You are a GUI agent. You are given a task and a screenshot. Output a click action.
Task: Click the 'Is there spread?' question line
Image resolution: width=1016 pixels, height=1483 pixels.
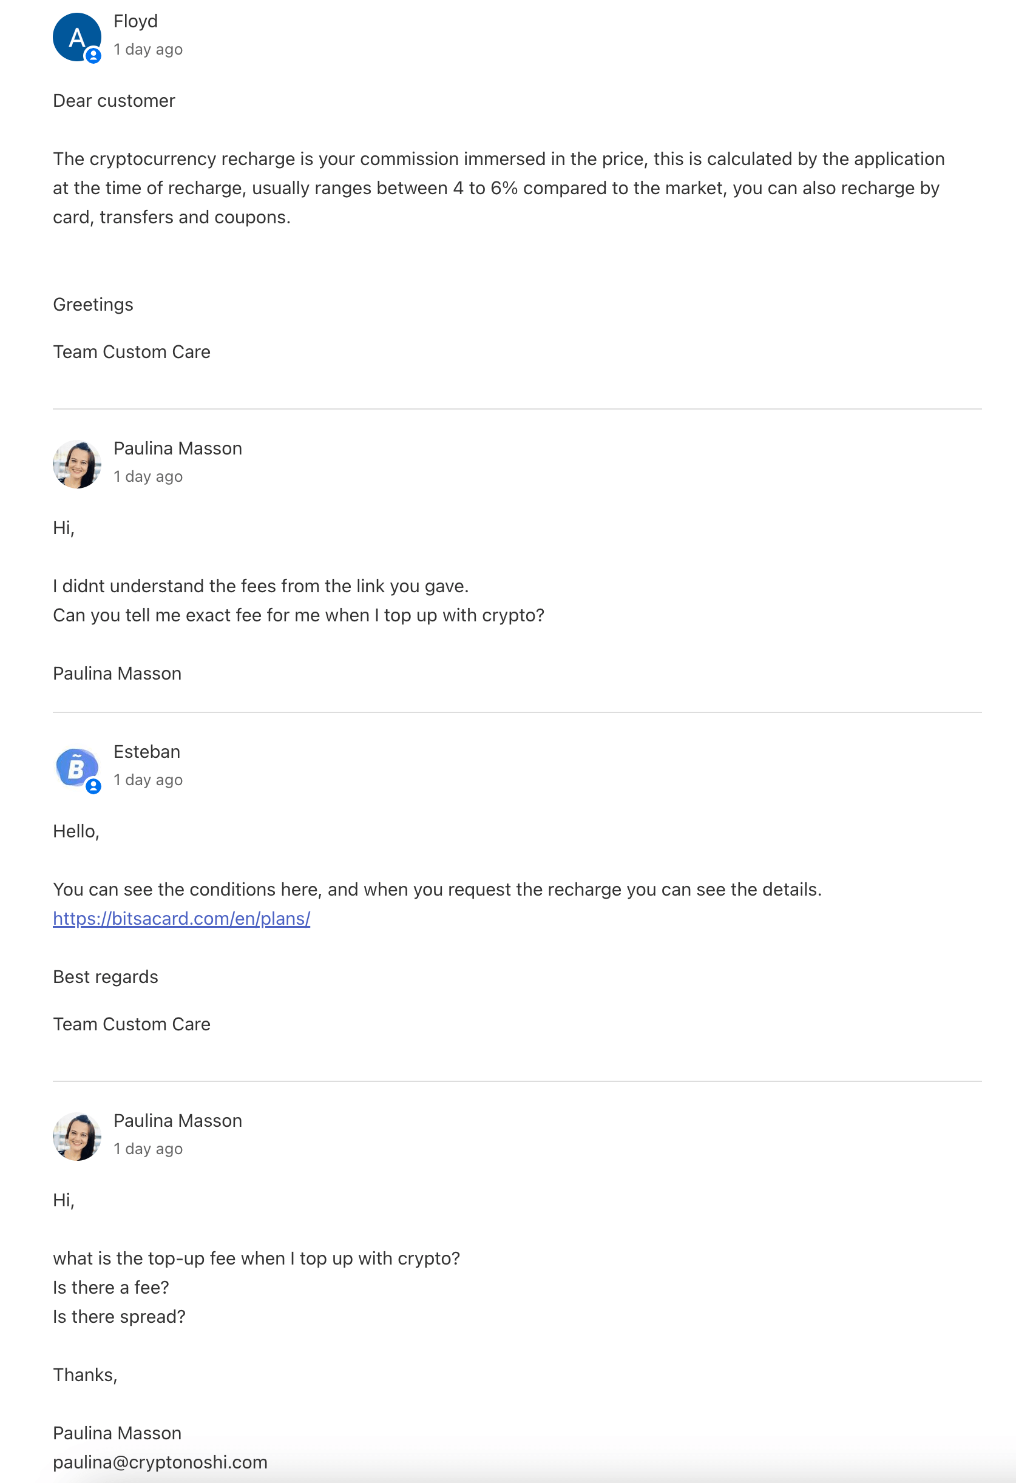[120, 1317]
